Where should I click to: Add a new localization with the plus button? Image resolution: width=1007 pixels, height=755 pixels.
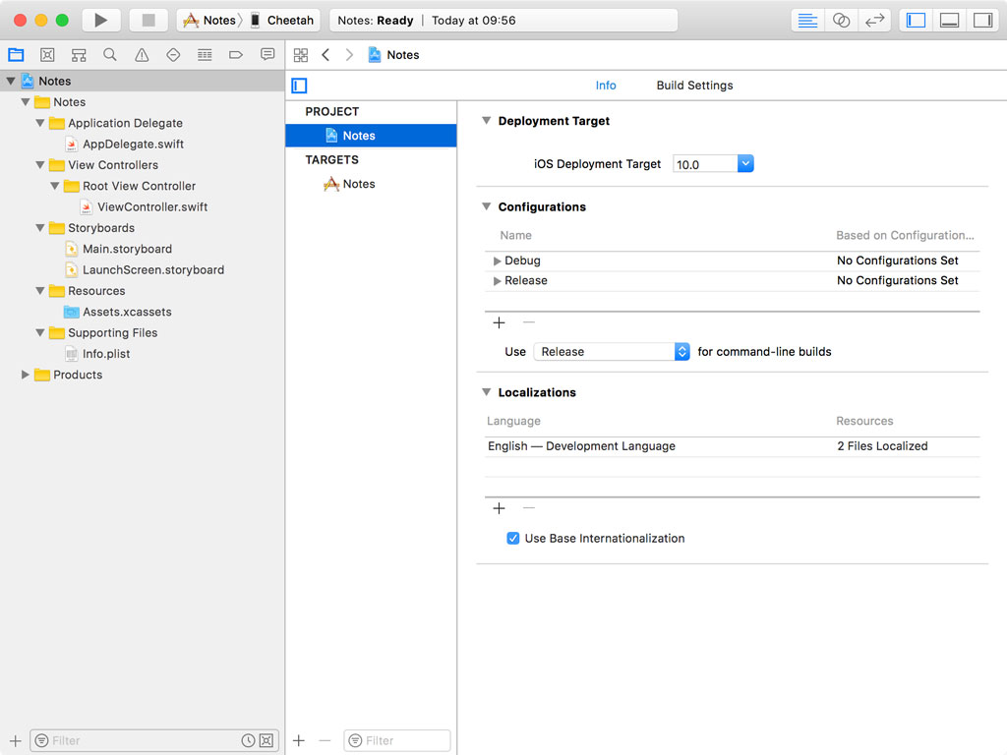tap(499, 508)
